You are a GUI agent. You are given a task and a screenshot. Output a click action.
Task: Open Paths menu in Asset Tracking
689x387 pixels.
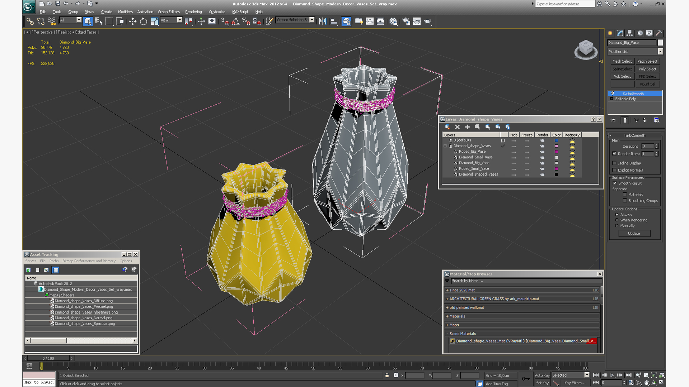pos(54,261)
